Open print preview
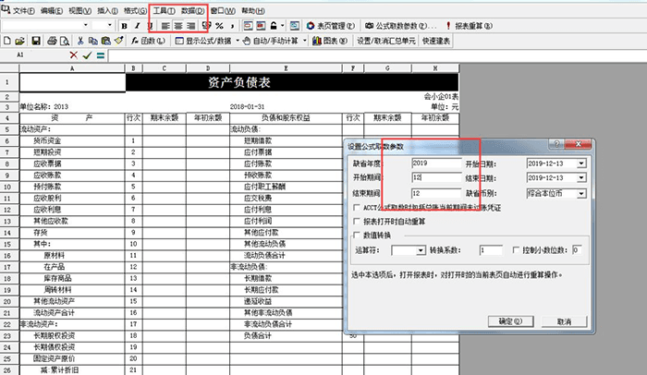Image resolution: width=647 pixels, height=375 pixels. coord(65,41)
